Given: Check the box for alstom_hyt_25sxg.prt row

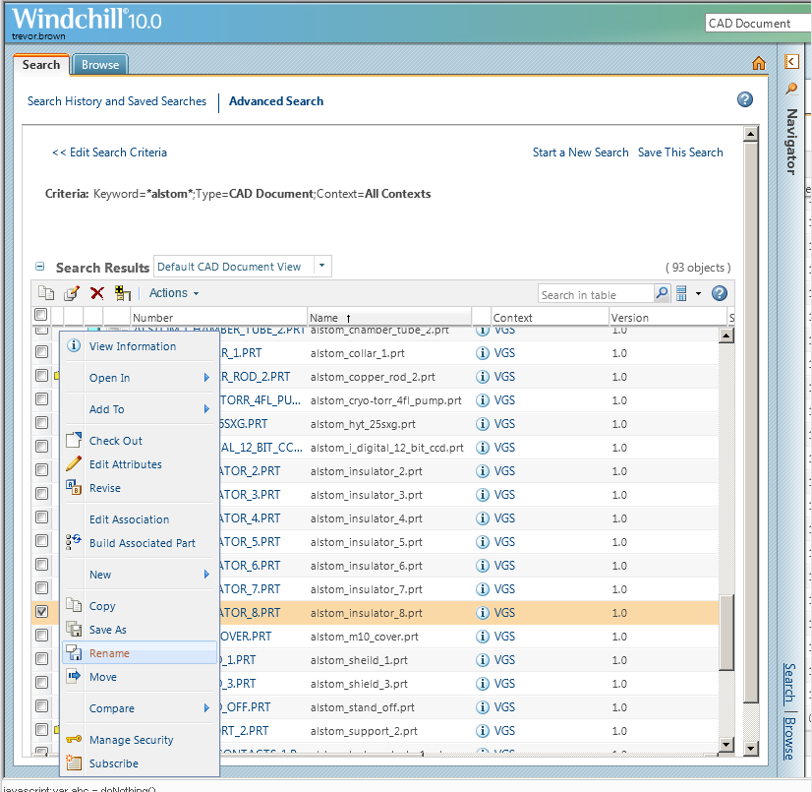Looking at the screenshot, I should tap(42, 422).
